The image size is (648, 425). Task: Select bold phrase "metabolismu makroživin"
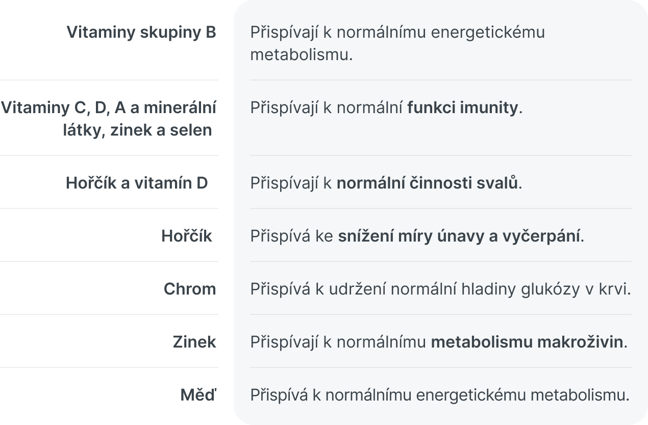pyautogui.click(x=527, y=342)
